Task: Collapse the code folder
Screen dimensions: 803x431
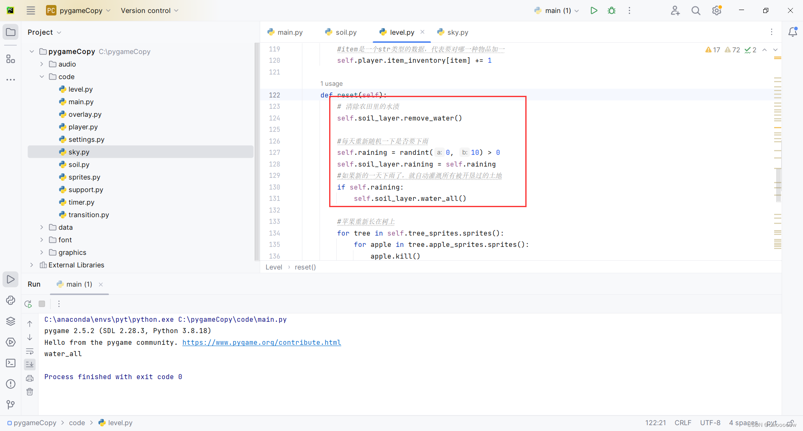Action: coord(42,77)
